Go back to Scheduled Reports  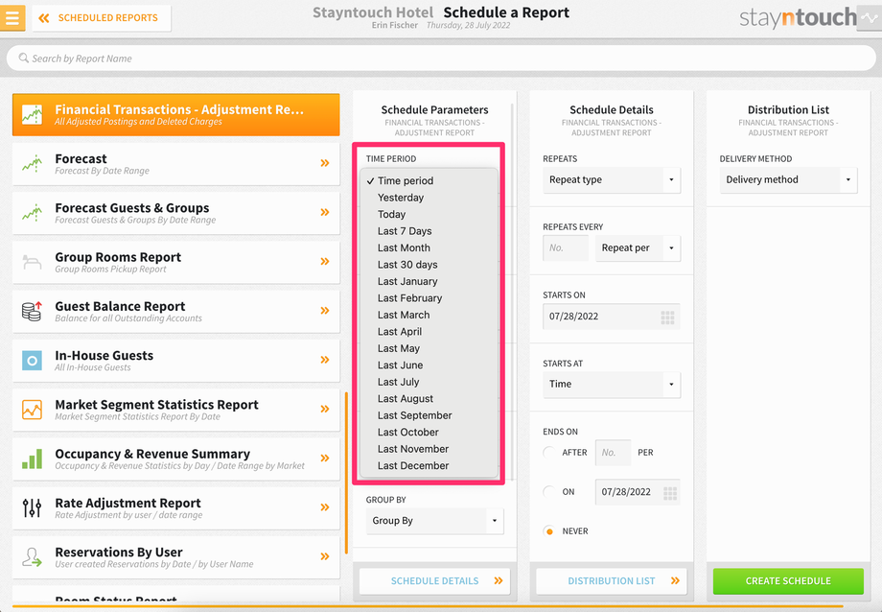tap(102, 18)
